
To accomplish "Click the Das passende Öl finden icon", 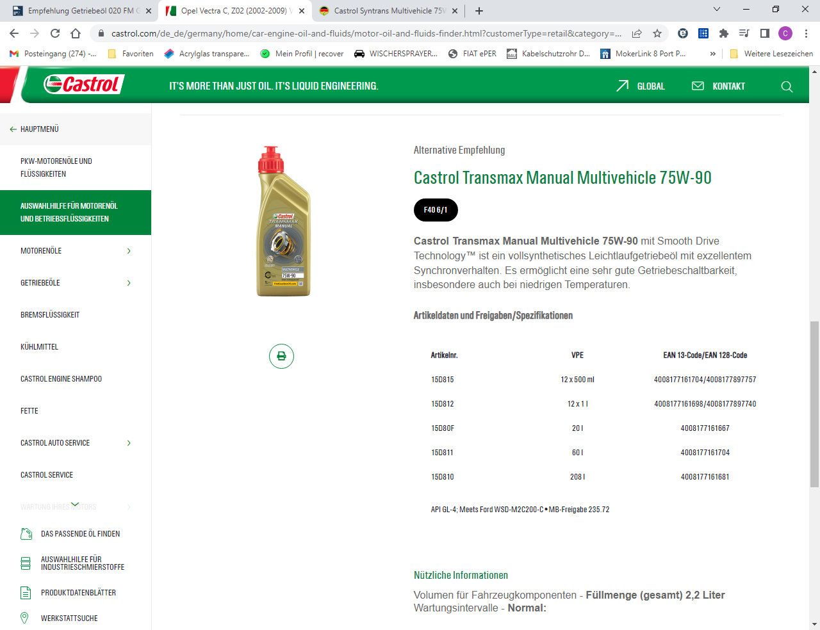I will pos(26,534).
